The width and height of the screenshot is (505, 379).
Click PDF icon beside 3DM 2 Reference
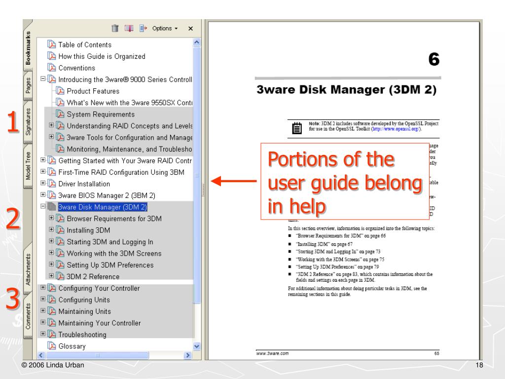pos(60,276)
